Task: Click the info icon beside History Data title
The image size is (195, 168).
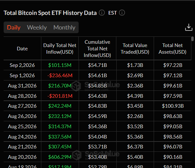Action: (102, 13)
